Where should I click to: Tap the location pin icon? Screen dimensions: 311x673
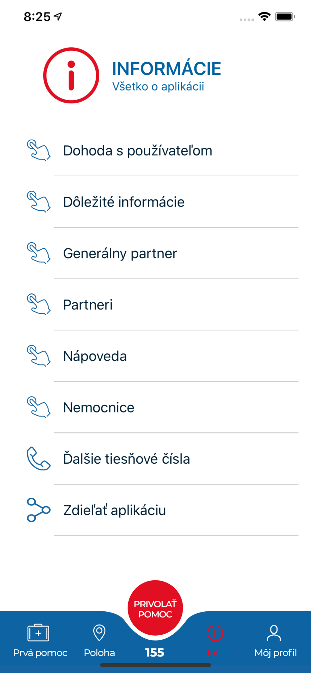99,633
